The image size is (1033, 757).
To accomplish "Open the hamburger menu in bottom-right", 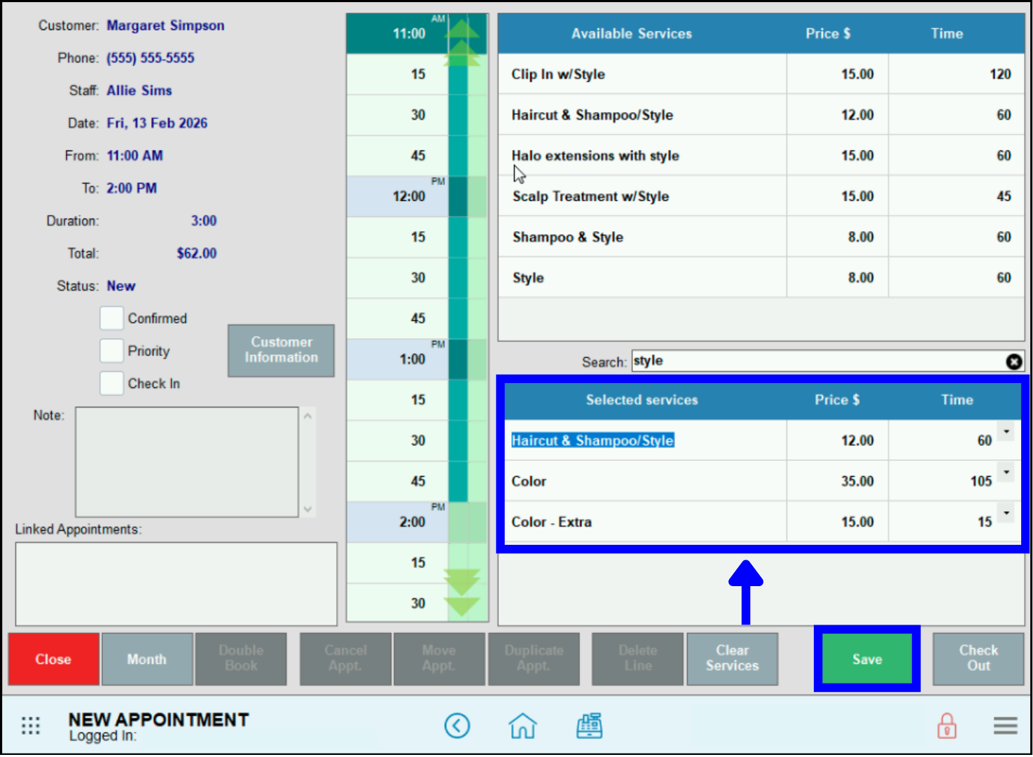I will coord(1005,725).
